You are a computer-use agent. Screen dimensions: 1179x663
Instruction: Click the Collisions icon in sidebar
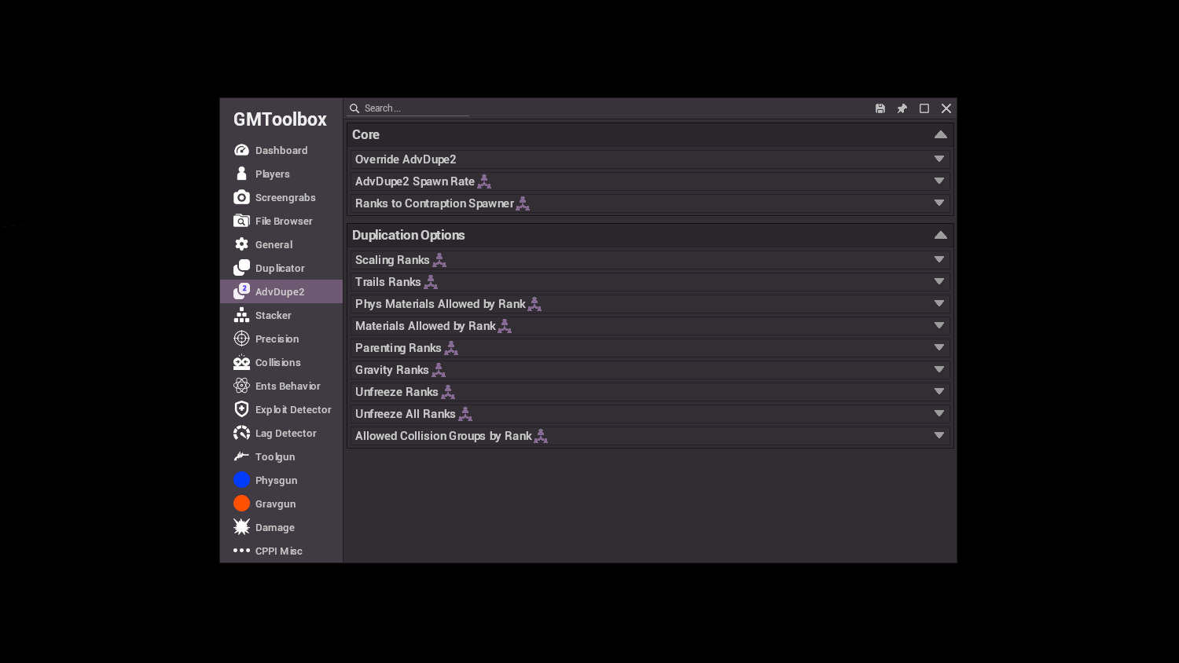coord(241,362)
